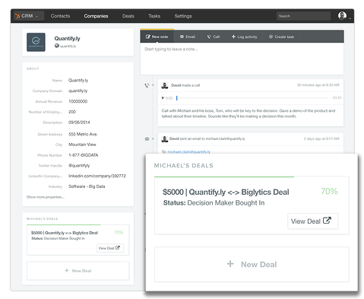This screenshot has width=364, height=299.
Task: Open the user avatar account menu
Action: pos(342,16)
